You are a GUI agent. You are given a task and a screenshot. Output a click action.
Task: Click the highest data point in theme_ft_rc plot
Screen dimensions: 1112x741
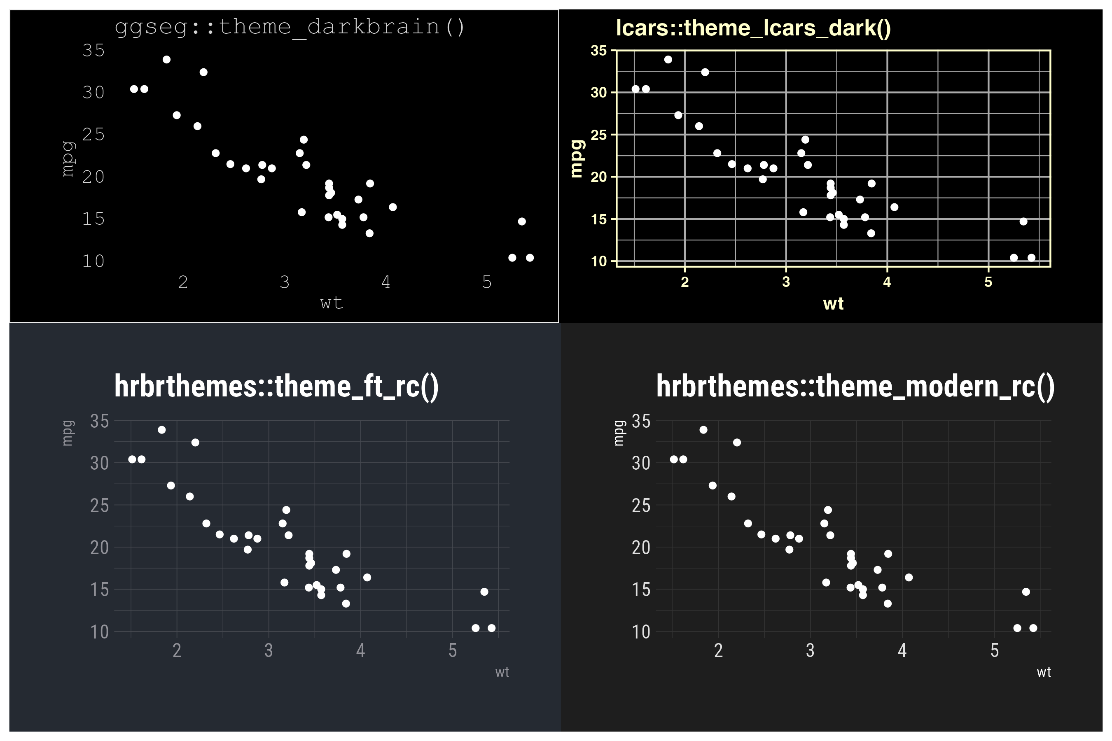tap(162, 430)
